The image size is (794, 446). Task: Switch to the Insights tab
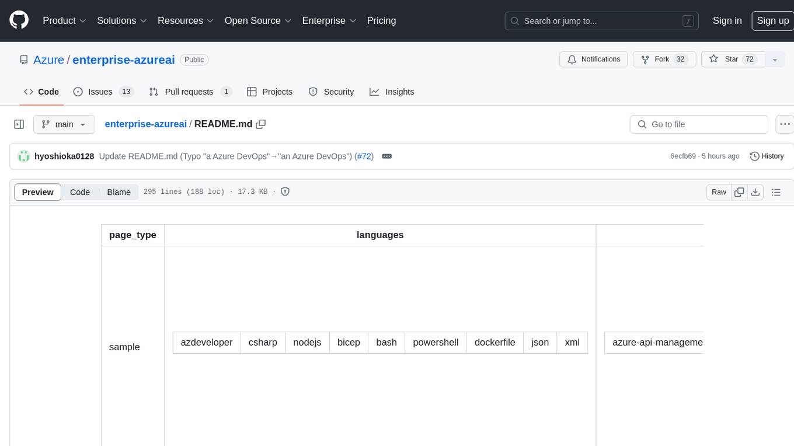(392, 92)
